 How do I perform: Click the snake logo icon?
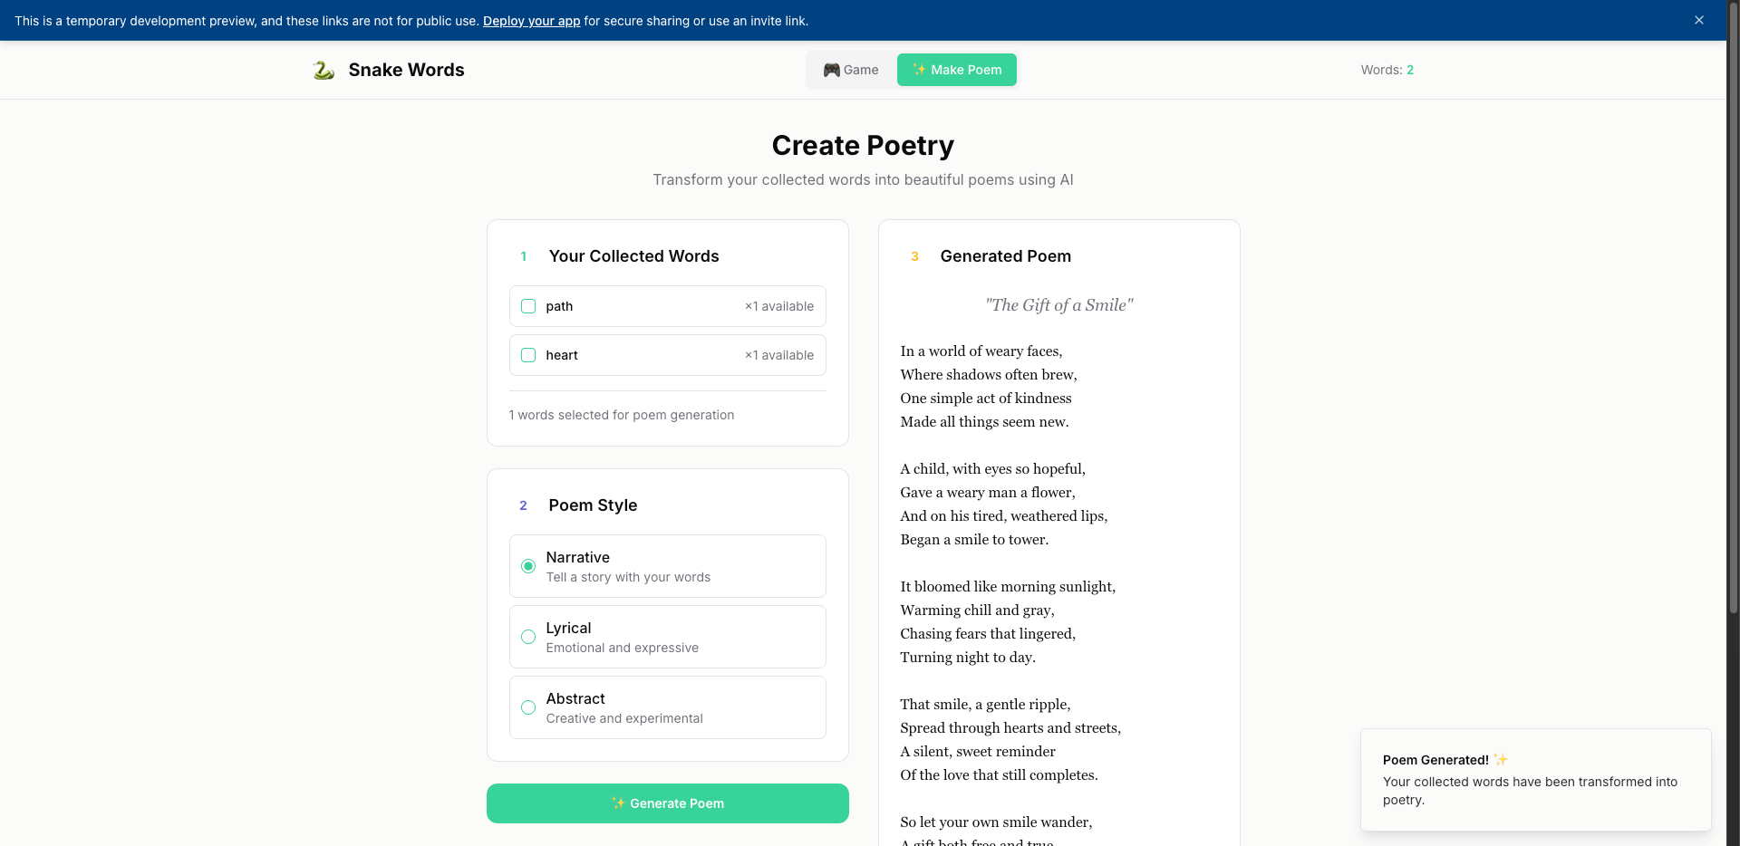pyautogui.click(x=324, y=70)
